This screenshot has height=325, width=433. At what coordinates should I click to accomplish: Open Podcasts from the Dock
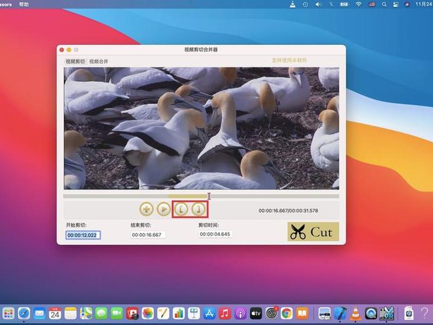(240, 314)
